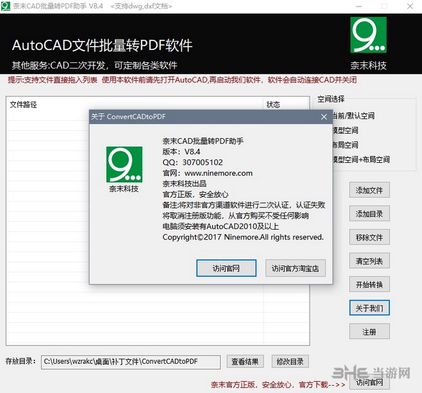The image size is (422, 393).
Task: Click the 添加文件 button
Action: [369, 190]
